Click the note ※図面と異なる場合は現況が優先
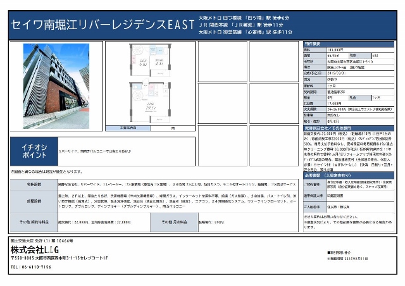Viewport: 405px width, 286px height. (47, 171)
